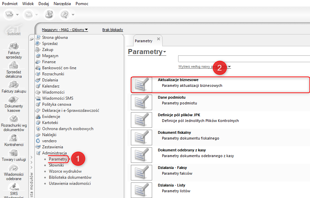Viewport: 310px width, 198px height.
Task: Open the Podmiot menu
Action: [x=10, y=4]
